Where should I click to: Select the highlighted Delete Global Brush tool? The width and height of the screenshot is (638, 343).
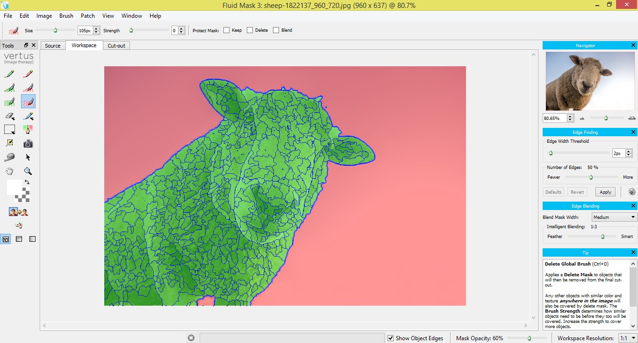coord(28,102)
